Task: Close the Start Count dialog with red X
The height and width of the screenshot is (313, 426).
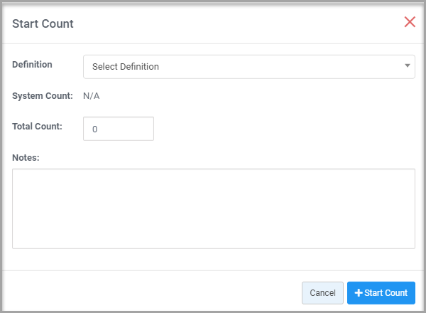Action: pos(410,22)
